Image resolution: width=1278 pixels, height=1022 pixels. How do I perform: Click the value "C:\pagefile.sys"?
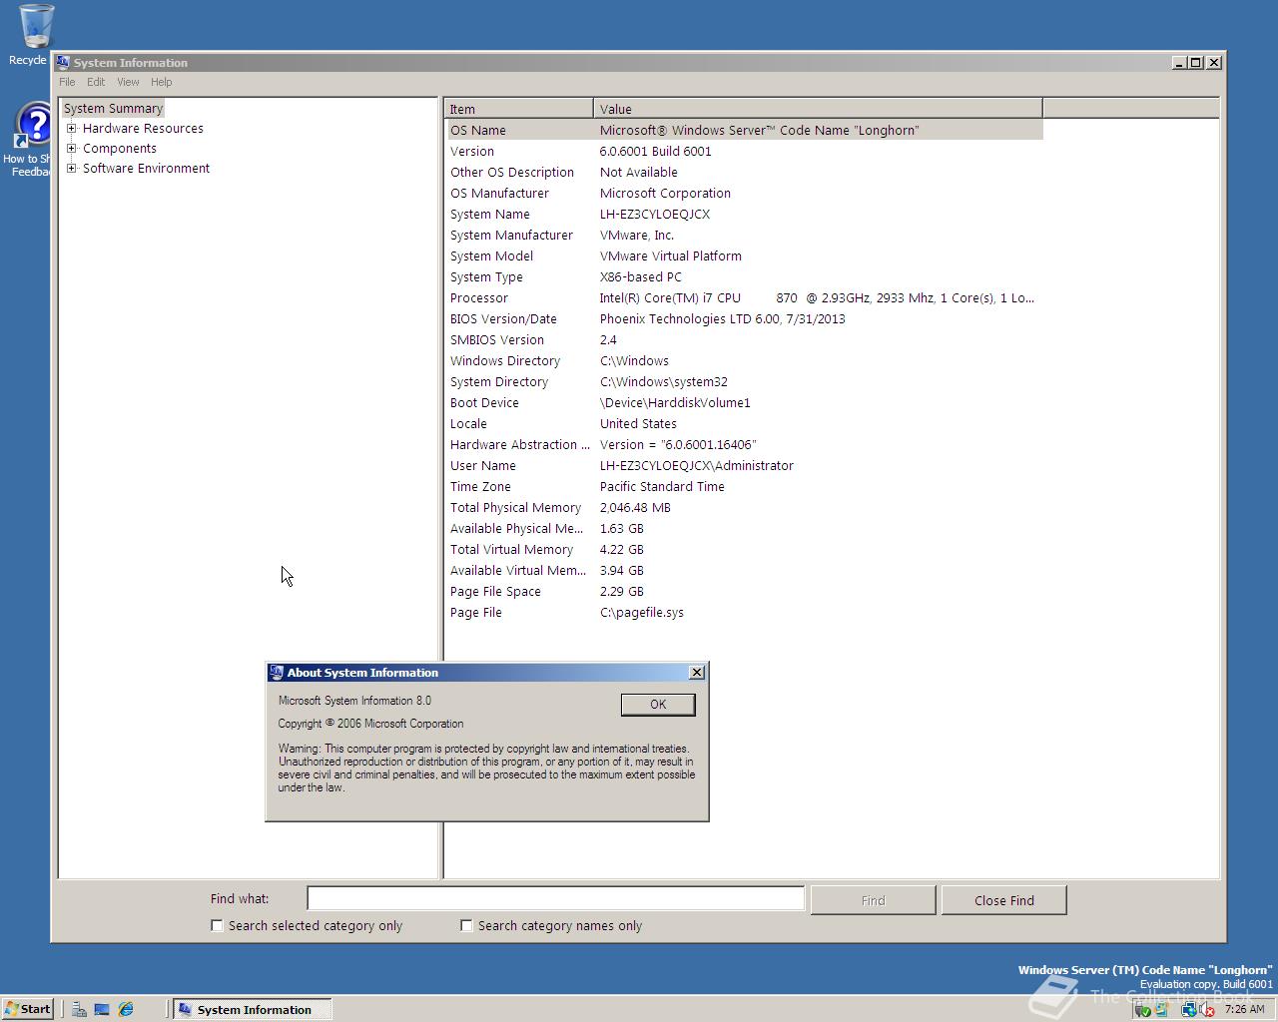pyautogui.click(x=642, y=612)
